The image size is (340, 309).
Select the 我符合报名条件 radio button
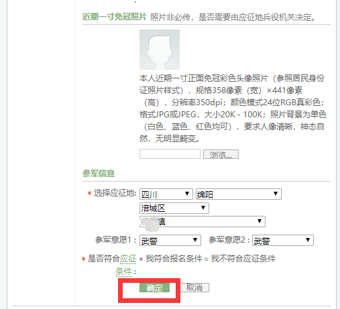141,259
